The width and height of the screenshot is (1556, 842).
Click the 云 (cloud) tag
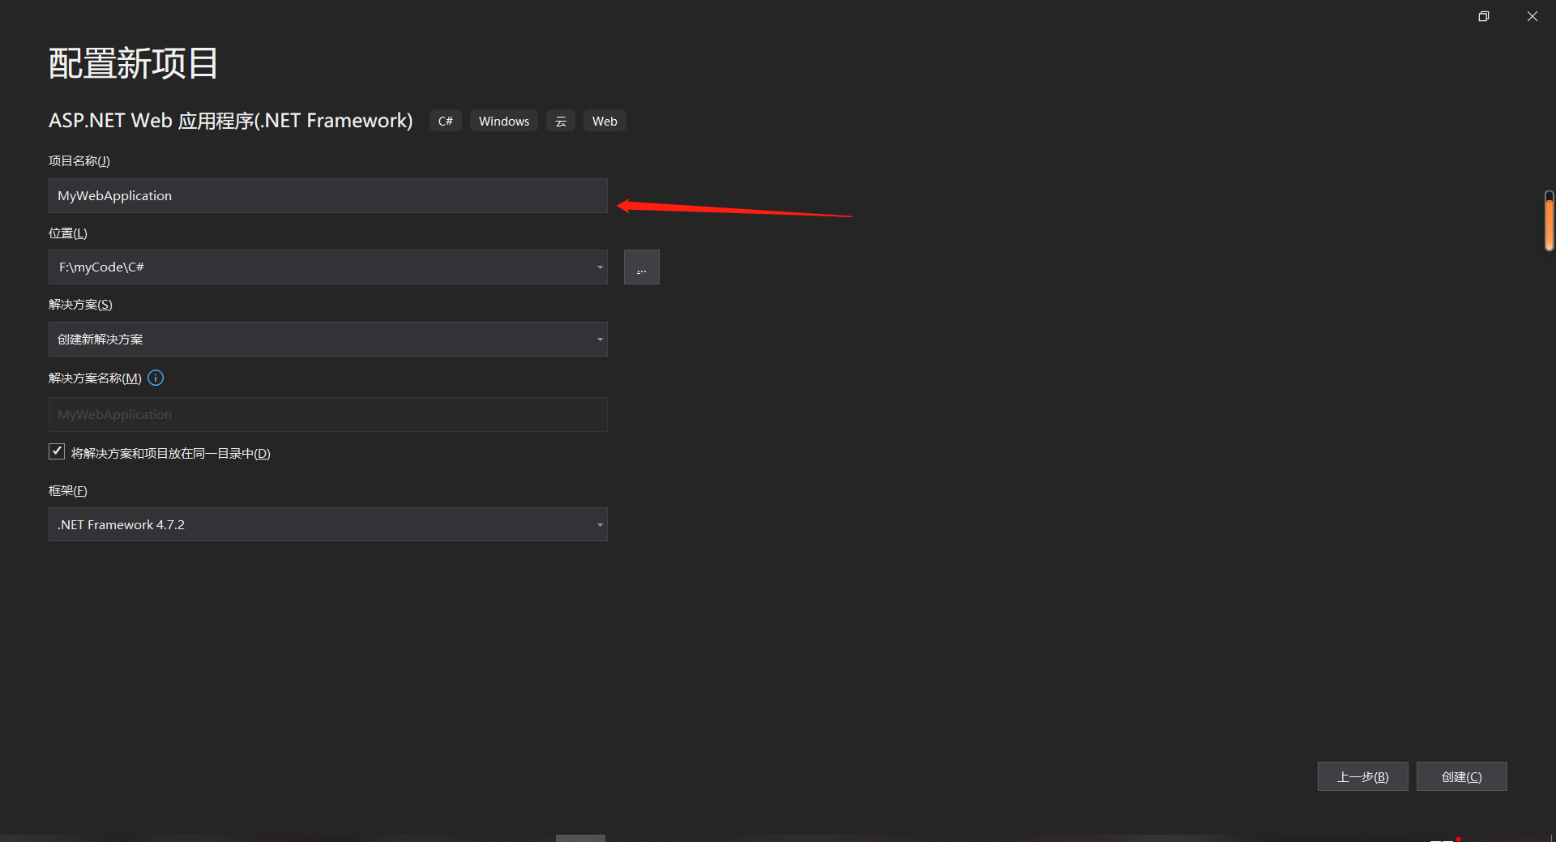point(560,120)
